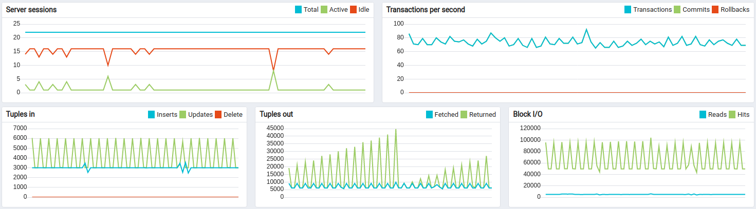Click the cyan Inserts legend swatch
The width and height of the screenshot is (756, 209).
tap(152, 114)
